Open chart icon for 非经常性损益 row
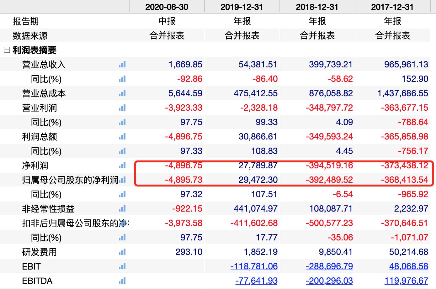The image size is (436, 289). pyautogui.click(x=122, y=209)
